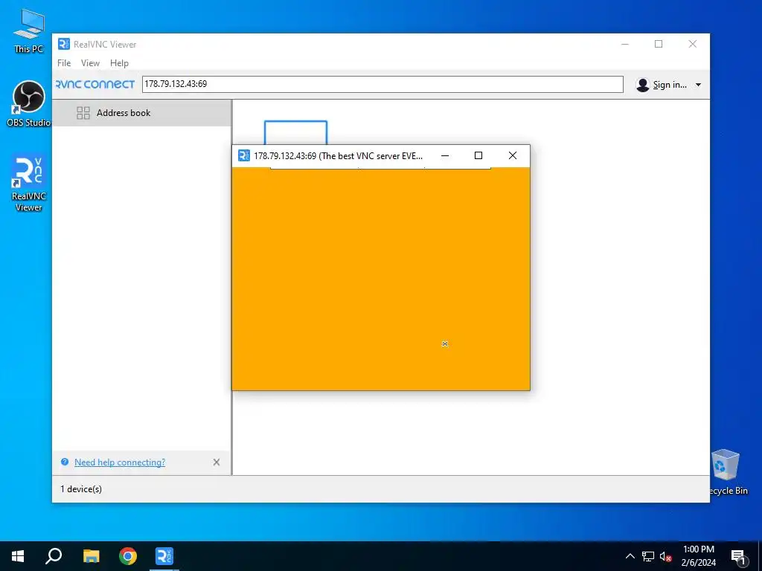Click the Sign in button
This screenshot has height=571, width=762.
tap(669, 85)
